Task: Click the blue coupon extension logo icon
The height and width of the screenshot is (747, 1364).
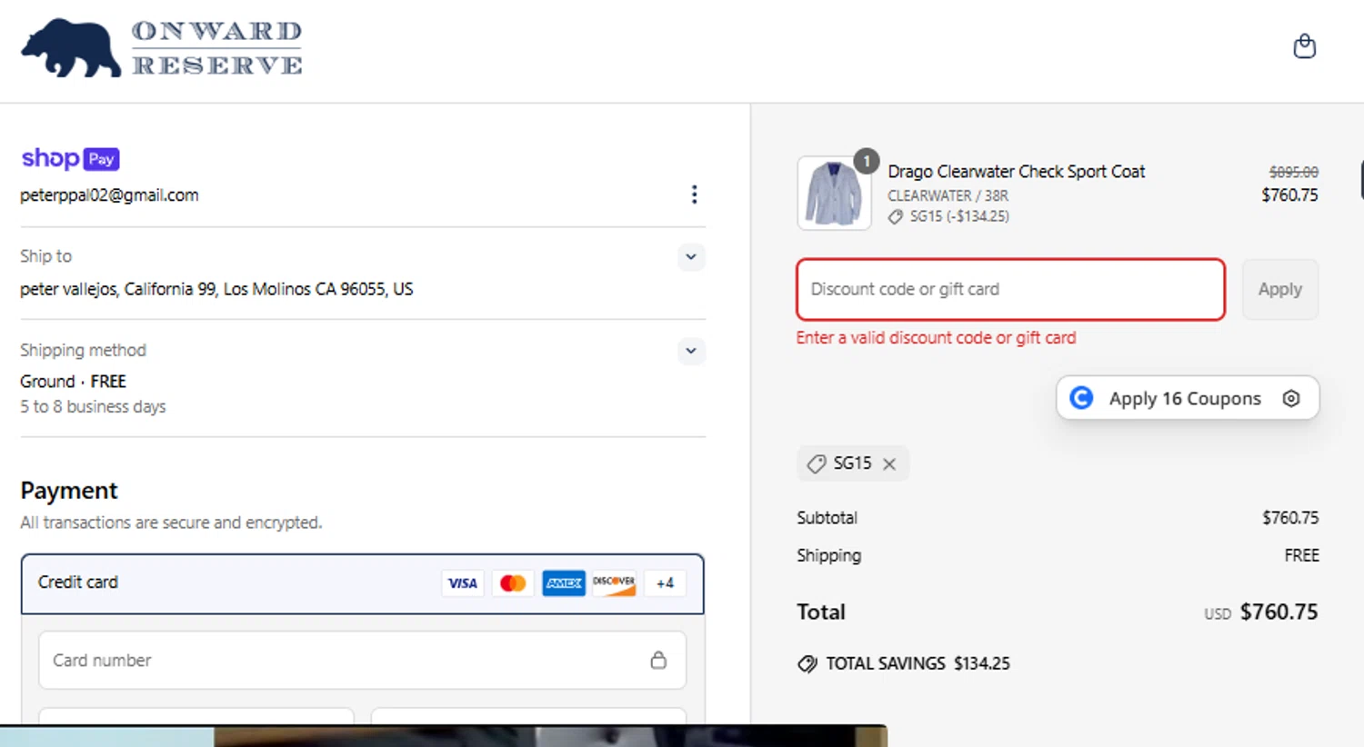Action: pos(1081,398)
